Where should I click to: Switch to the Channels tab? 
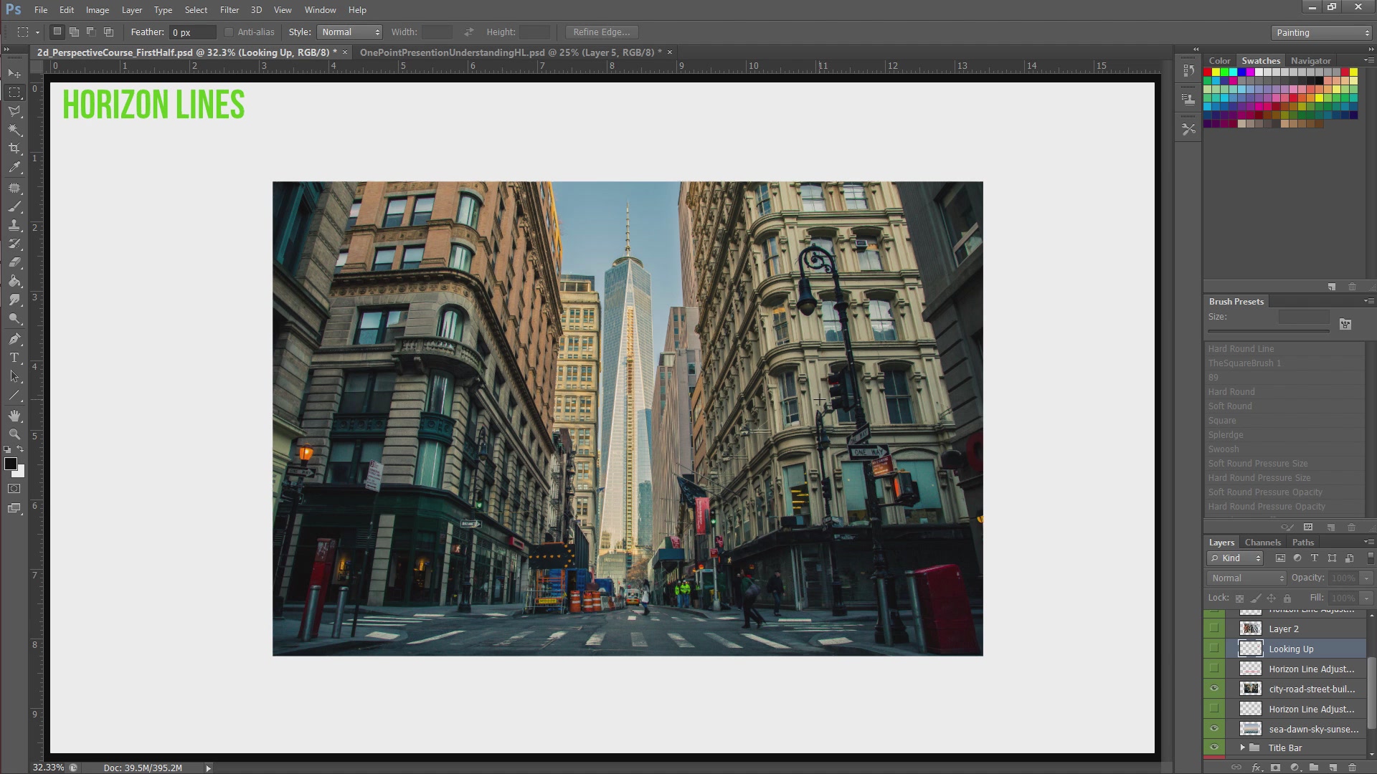[x=1262, y=543]
